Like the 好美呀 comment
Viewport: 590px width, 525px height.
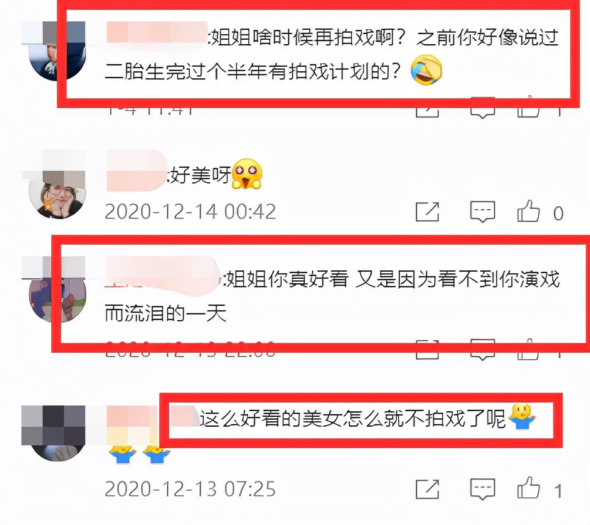pyautogui.click(x=529, y=211)
